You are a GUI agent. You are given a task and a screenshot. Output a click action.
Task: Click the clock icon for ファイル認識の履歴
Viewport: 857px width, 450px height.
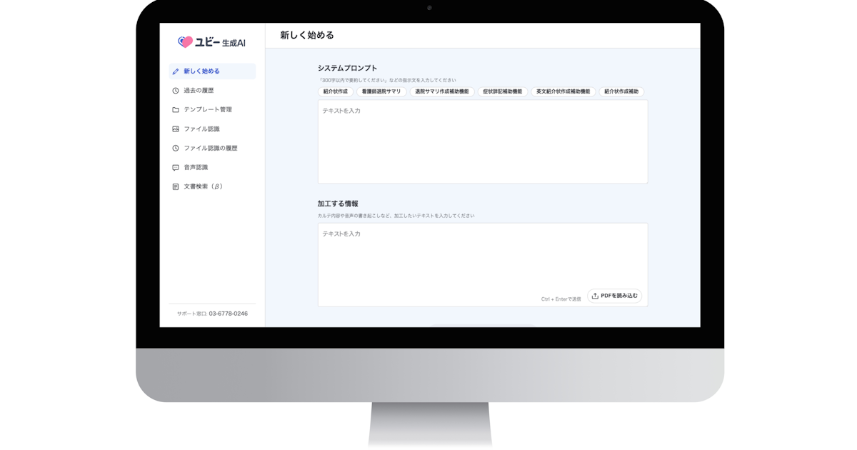tap(176, 149)
